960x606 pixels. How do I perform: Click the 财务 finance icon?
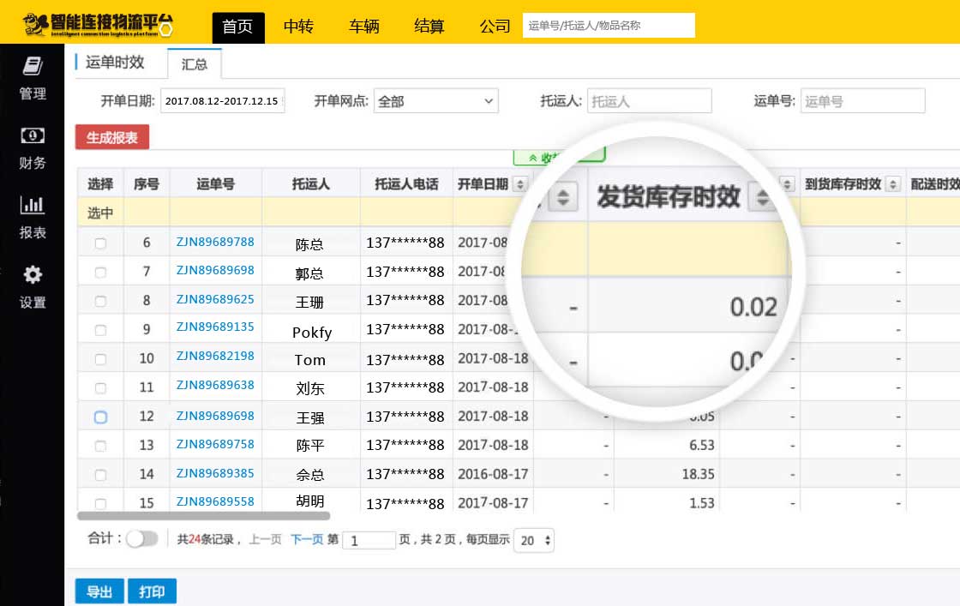coord(33,136)
